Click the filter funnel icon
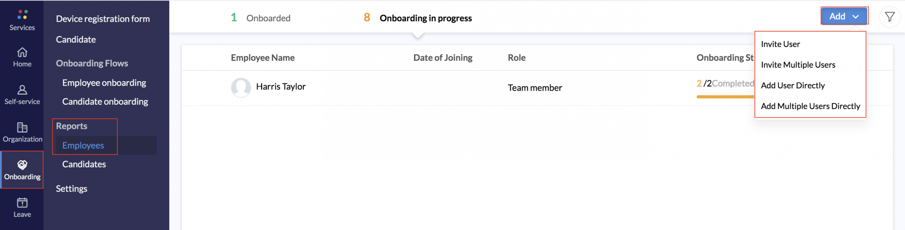The width and height of the screenshot is (905, 230). (890, 17)
